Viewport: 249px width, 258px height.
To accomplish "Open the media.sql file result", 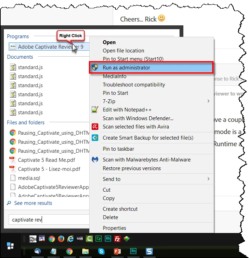I will 25,178.
